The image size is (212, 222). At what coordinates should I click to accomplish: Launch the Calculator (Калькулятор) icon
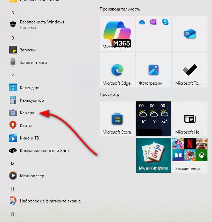coord(13,100)
